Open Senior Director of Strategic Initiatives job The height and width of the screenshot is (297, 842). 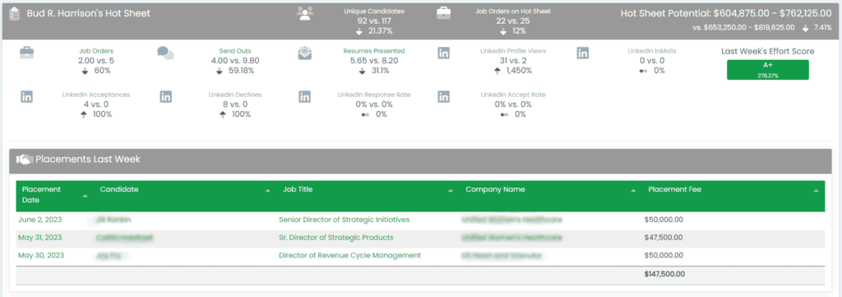click(x=345, y=220)
